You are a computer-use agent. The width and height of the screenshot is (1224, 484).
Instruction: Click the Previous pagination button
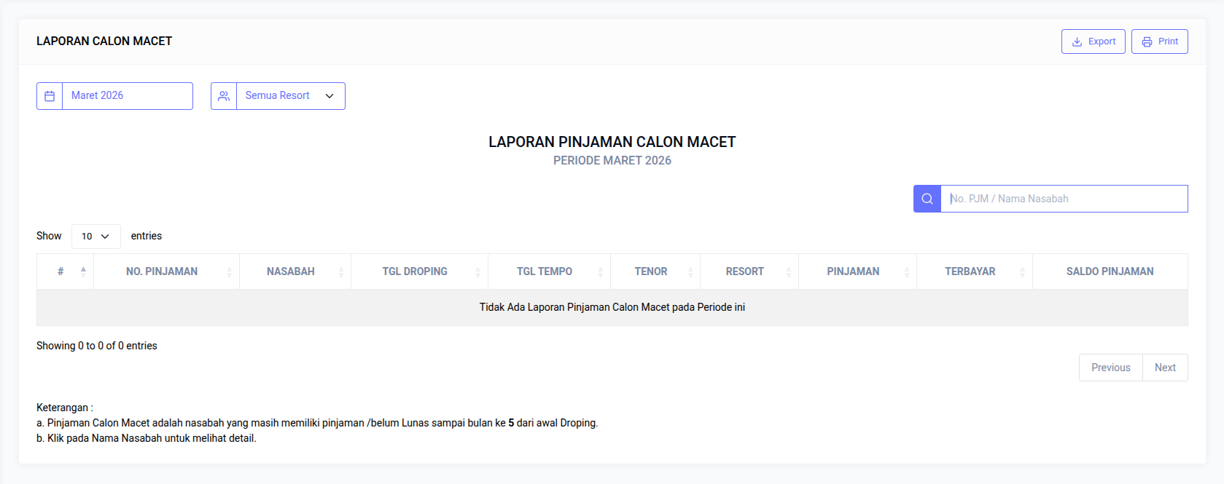[1111, 368]
